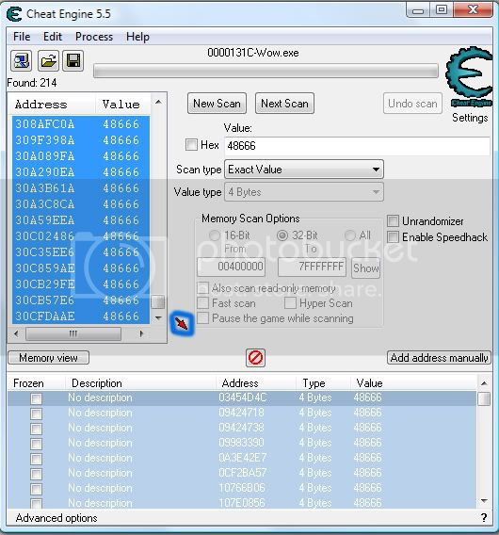Click the found list horizontal scrollbar thumb

click(73, 333)
